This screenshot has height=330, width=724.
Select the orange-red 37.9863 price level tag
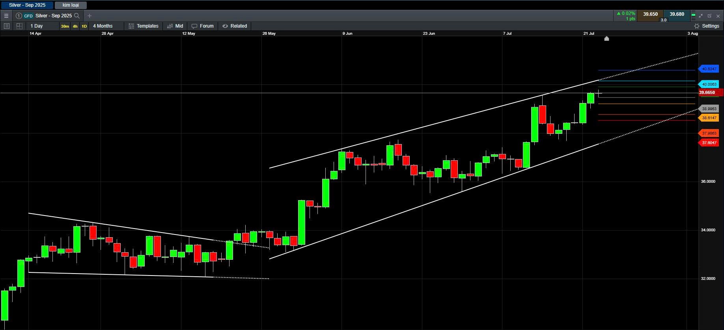709,133
